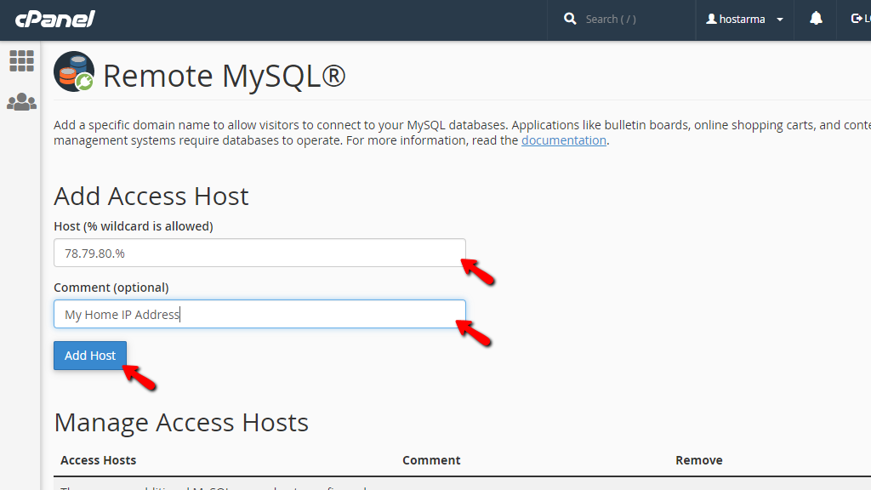This screenshot has width=871, height=490.
Task: Expand the hostarma account dropdown
Action: tap(780, 19)
